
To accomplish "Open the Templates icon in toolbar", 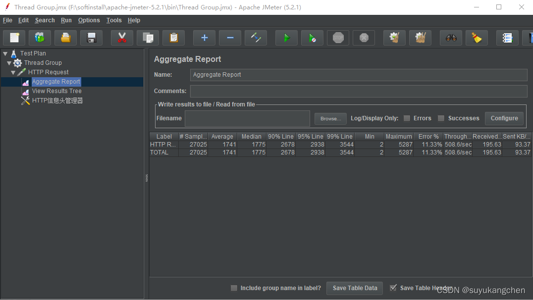I will 40,38.
